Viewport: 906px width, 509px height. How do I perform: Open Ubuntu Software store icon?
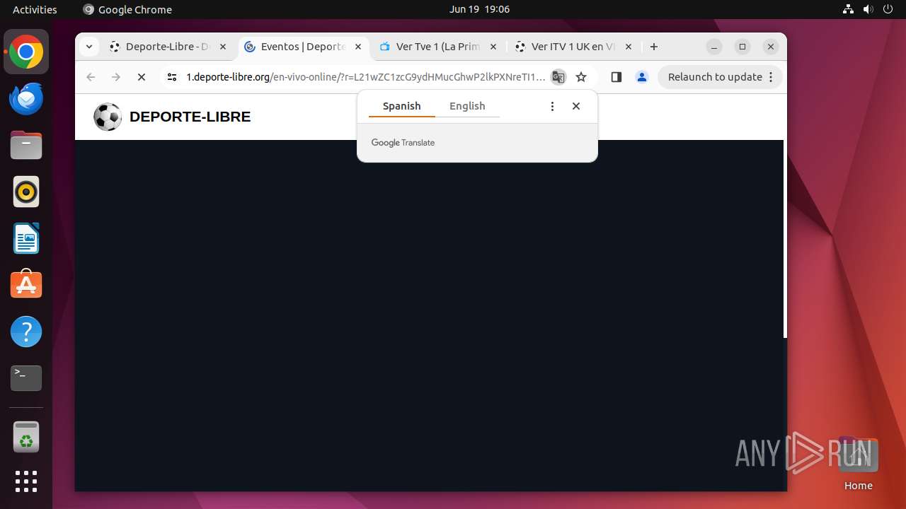click(x=26, y=285)
